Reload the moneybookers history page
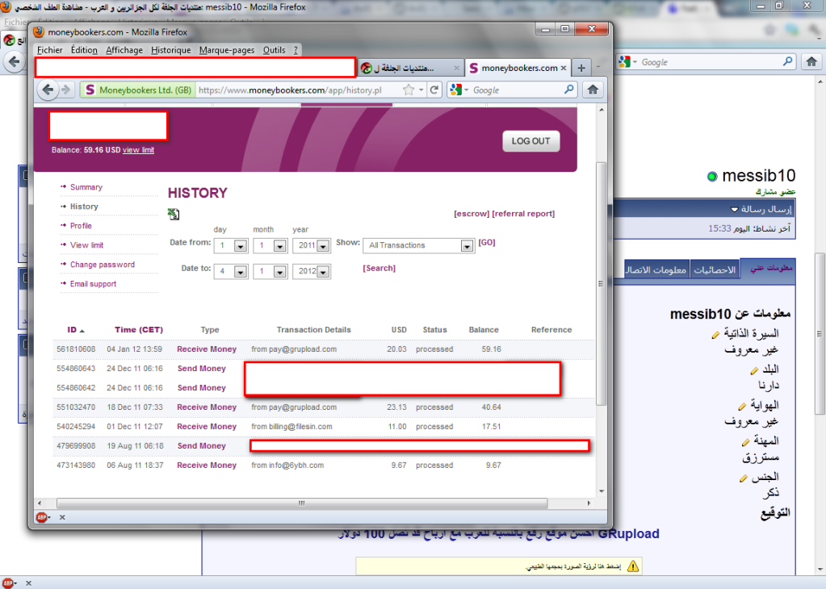Image resolution: width=826 pixels, height=589 pixels. 434,90
